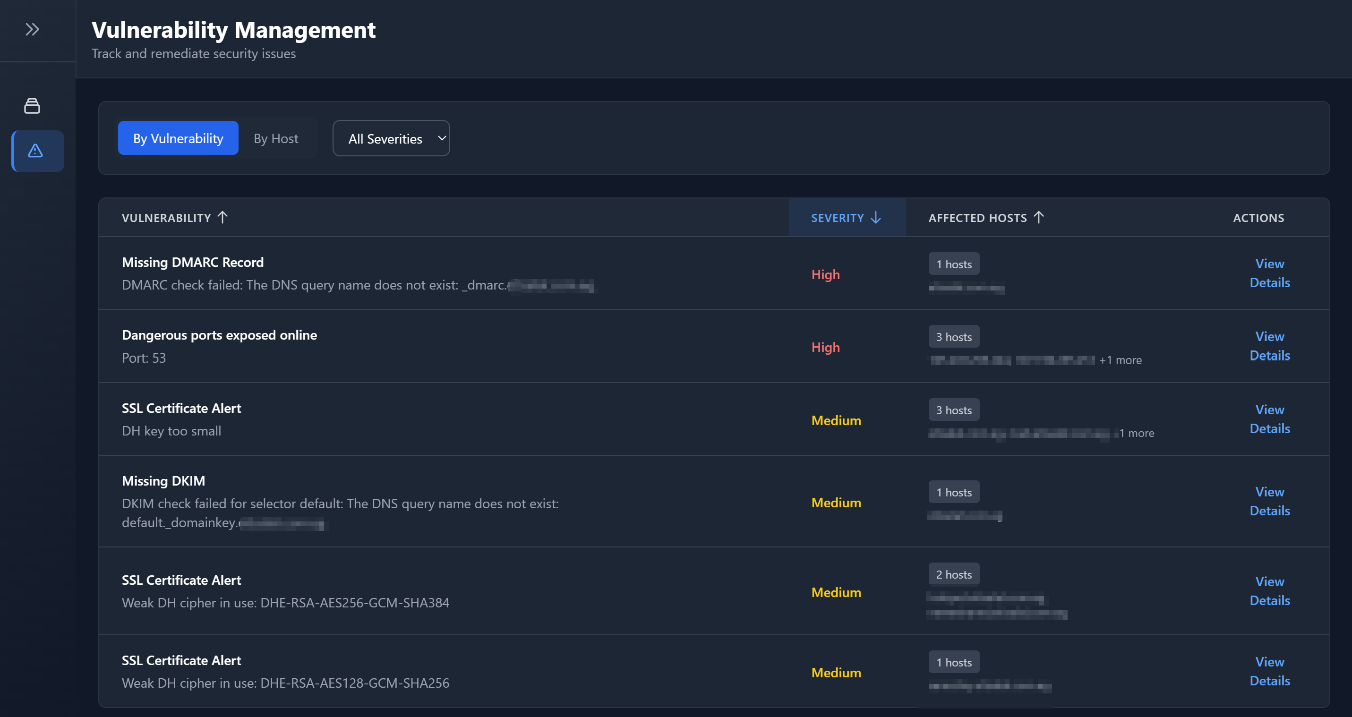This screenshot has height=717, width=1352.
Task: Click 3 hosts badge for Dangerous ports row
Action: pyautogui.click(x=954, y=337)
